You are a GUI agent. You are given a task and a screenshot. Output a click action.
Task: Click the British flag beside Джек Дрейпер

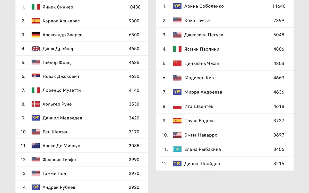[x=36, y=49]
